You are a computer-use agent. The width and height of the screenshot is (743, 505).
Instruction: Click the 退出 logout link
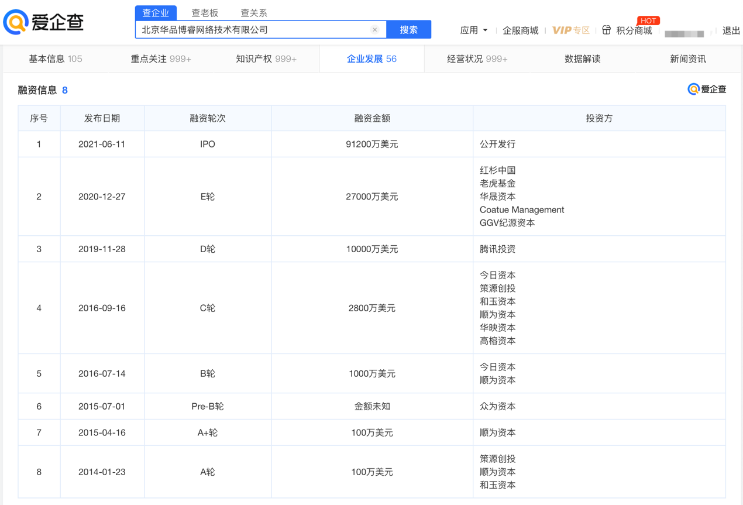click(731, 30)
